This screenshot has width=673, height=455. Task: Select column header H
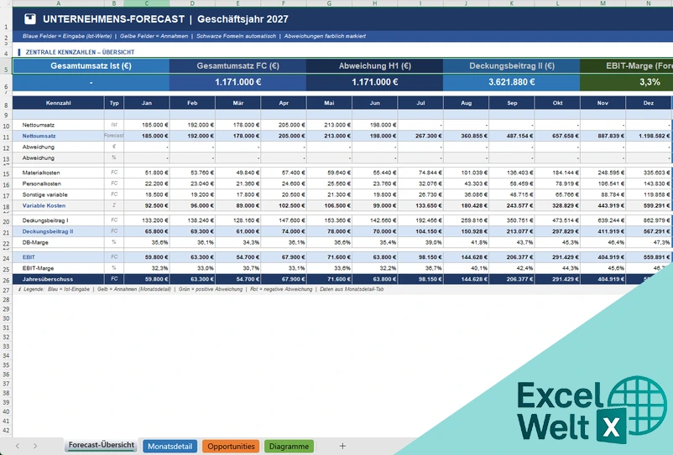375,3
